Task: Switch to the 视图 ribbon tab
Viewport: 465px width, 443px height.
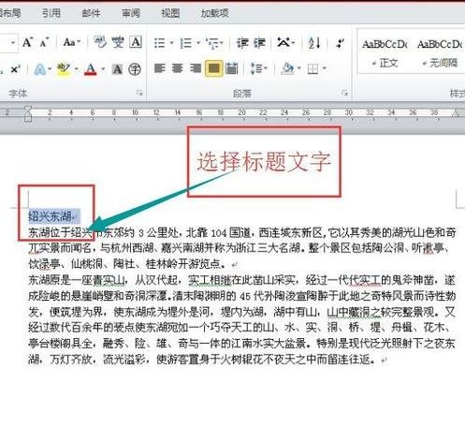Action: coord(170,13)
